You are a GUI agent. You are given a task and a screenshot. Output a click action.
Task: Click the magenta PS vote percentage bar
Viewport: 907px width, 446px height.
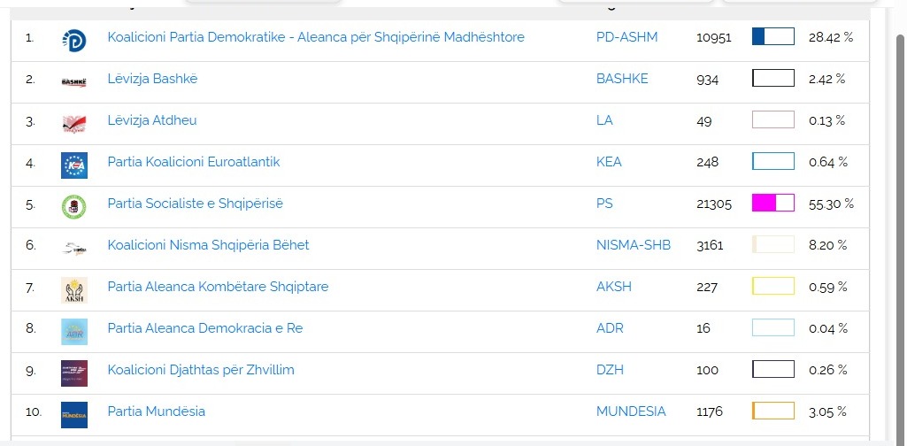click(x=772, y=203)
